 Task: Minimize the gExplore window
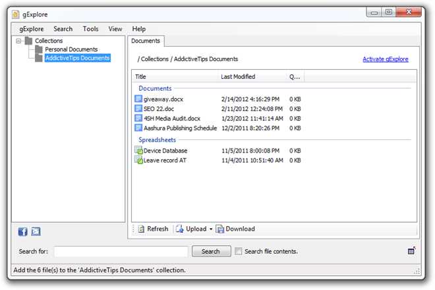coord(374,12)
